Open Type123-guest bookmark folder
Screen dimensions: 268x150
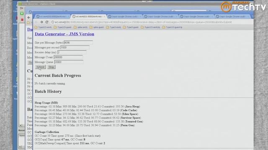(x=62, y=27)
